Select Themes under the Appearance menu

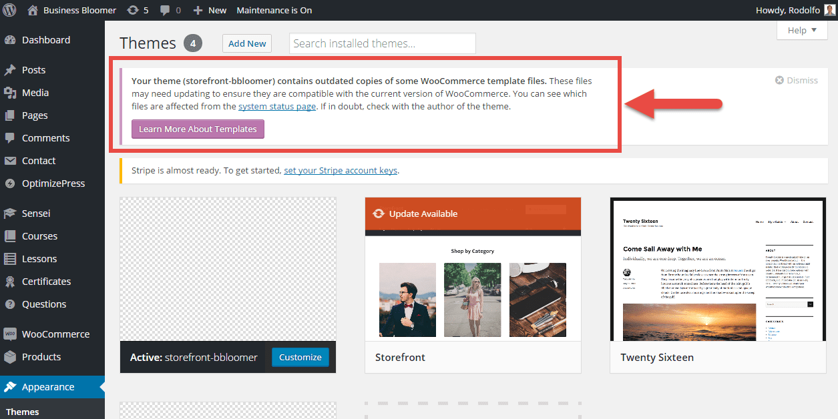pyautogui.click(x=23, y=412)
